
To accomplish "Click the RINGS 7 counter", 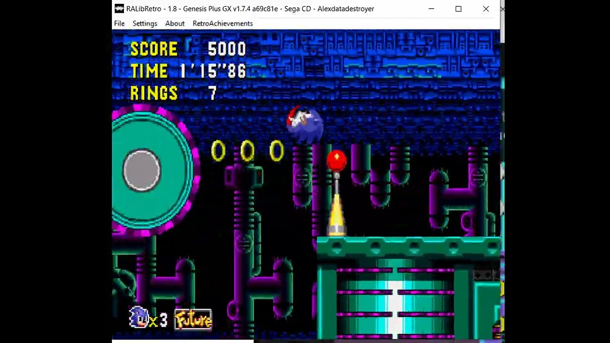I will click(x=173, y=93).
